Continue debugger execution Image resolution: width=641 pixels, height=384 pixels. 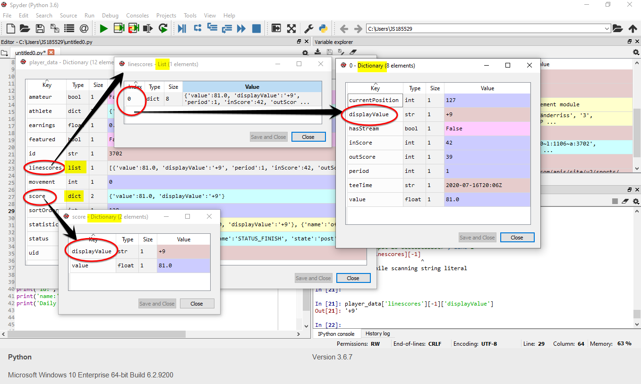241,28
